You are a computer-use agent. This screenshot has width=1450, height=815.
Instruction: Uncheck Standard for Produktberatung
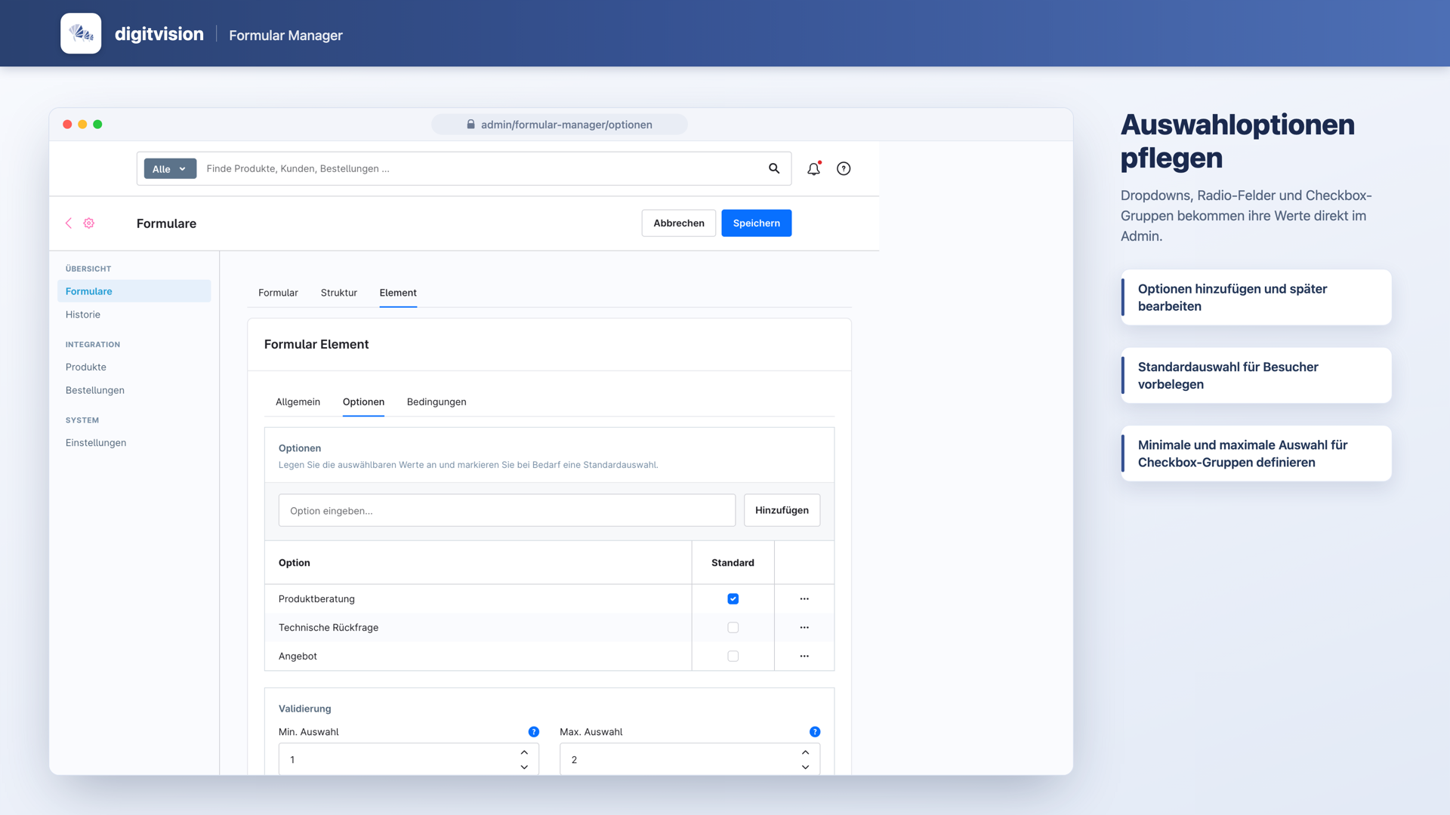tap(733, 598)
